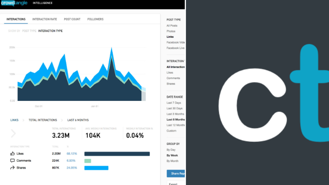
Task: Click the Export button
Action: (x=173, y=184)
